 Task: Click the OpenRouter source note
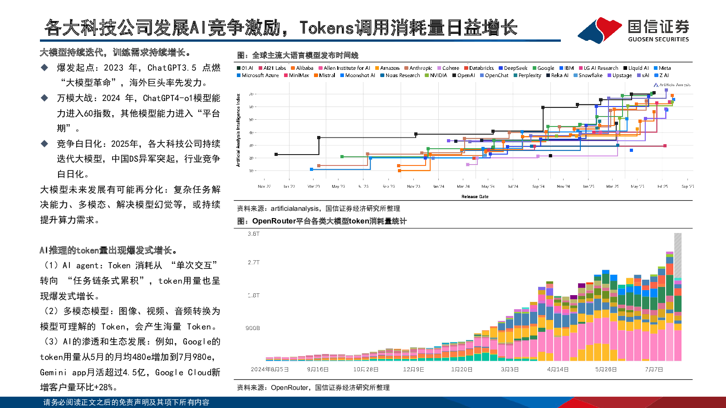tap(313, 388)
